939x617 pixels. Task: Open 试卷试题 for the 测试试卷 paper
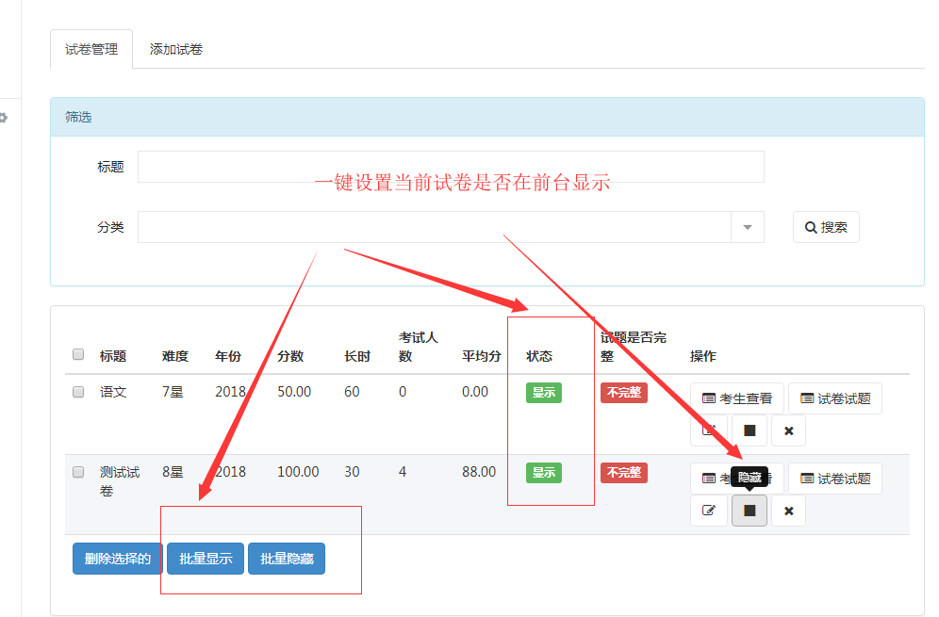tap(835, 479)
